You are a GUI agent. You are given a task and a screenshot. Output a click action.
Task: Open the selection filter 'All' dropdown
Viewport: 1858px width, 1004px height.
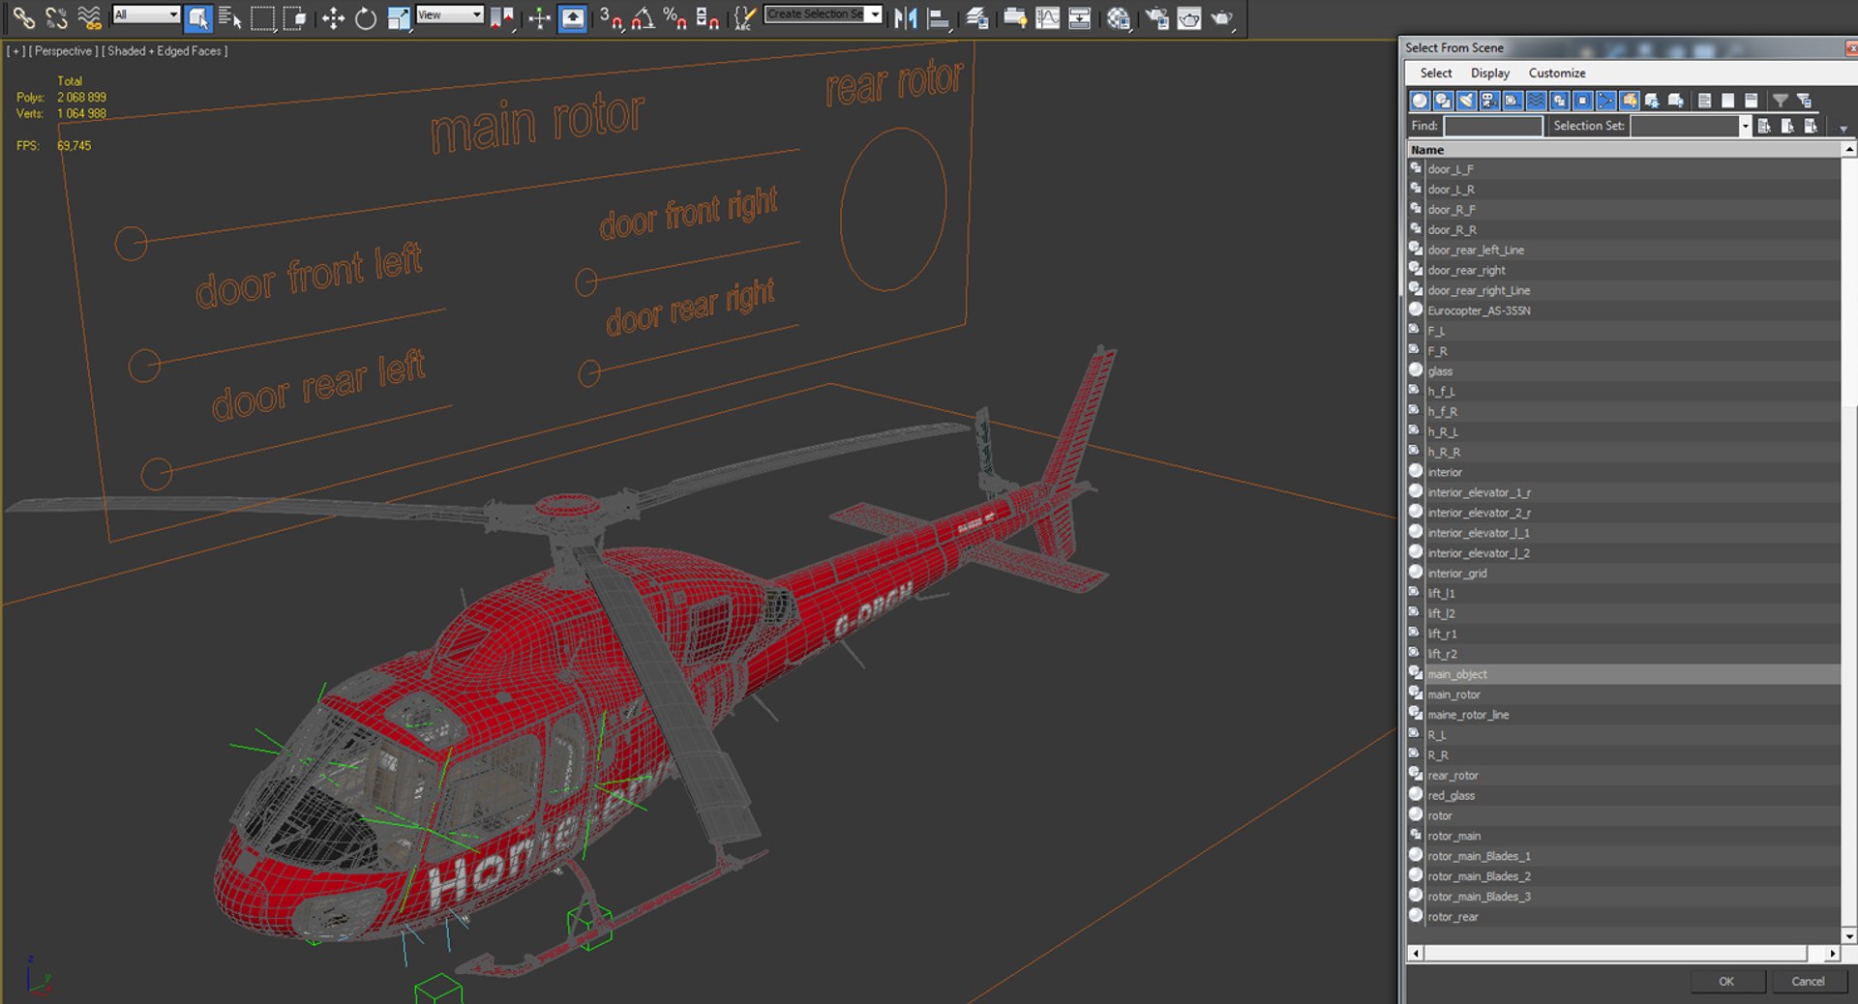pyautogui.click(x=146, y=15)
